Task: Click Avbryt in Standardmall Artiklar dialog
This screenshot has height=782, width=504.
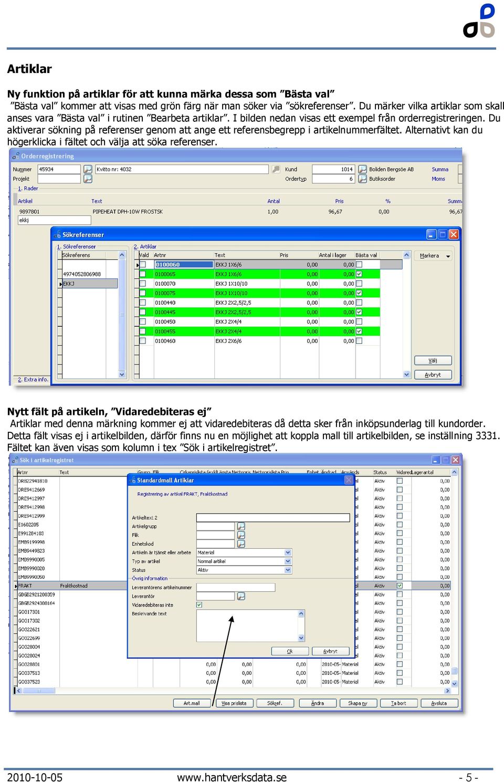Action: pyautogui.click(x=331, y=651)
